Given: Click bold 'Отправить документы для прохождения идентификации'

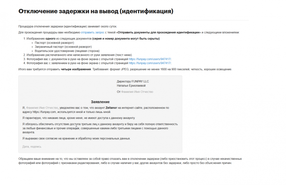Looking at the screenshot, I should click(159, 32).
